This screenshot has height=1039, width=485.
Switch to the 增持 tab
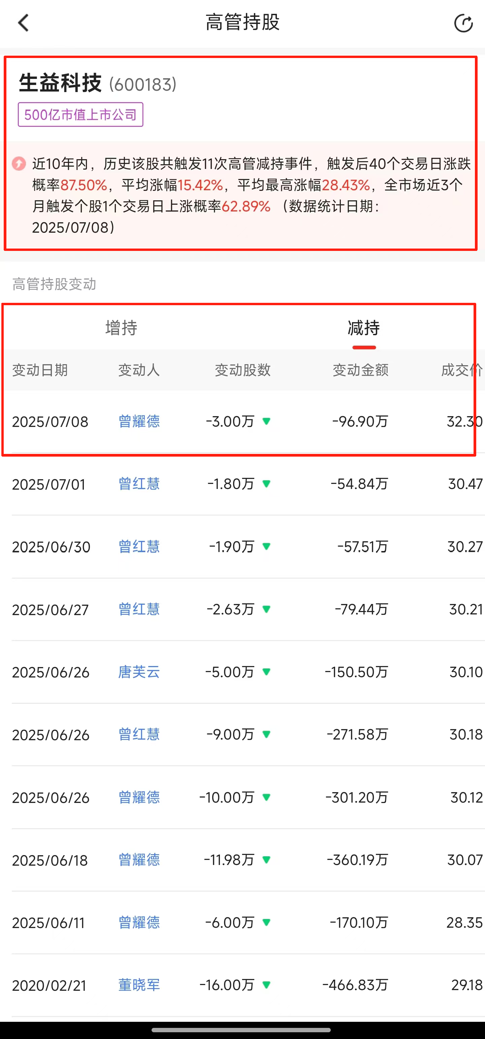pos(121,327)
